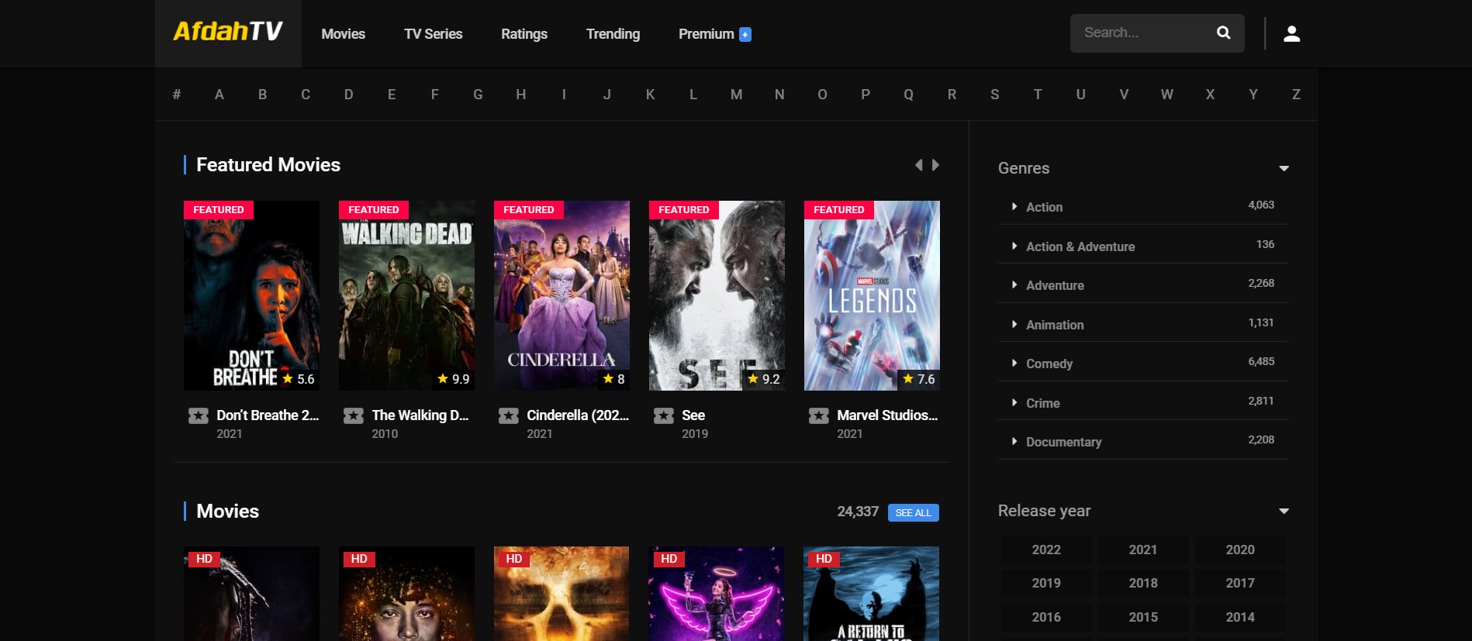Screen dimensions: 1472x641
Task: Select release year 2019
Action: (x=1046, y=583)
